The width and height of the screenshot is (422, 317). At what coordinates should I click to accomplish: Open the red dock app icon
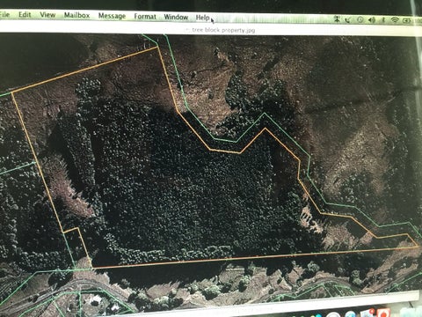click(383, 313)
